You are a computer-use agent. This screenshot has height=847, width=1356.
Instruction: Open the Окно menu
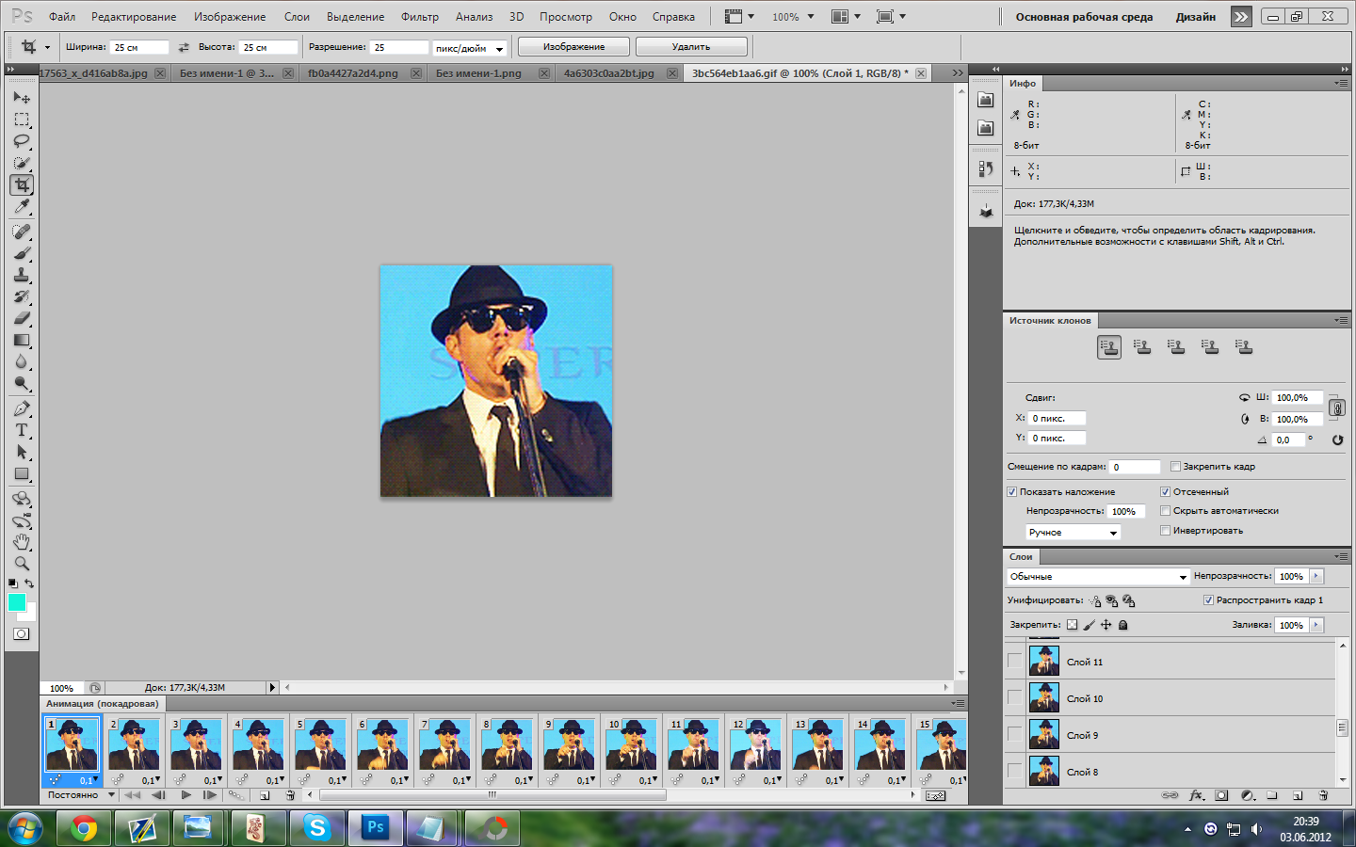point(622,17)
